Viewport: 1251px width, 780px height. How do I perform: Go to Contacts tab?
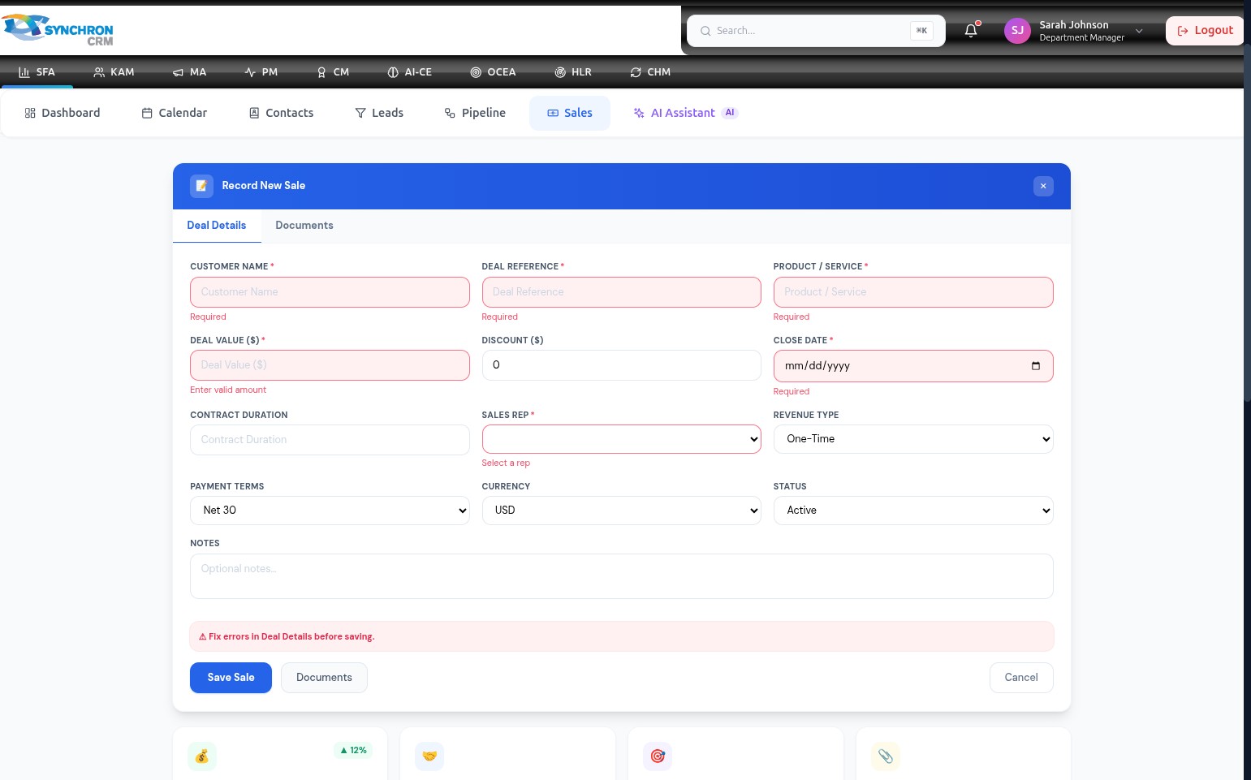point(281,113)
